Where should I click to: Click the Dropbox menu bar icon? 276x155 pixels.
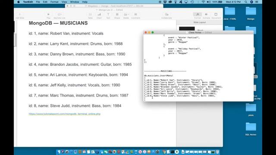click(165, 2)
